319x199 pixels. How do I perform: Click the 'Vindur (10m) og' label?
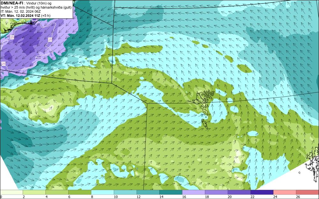point(39,3)
